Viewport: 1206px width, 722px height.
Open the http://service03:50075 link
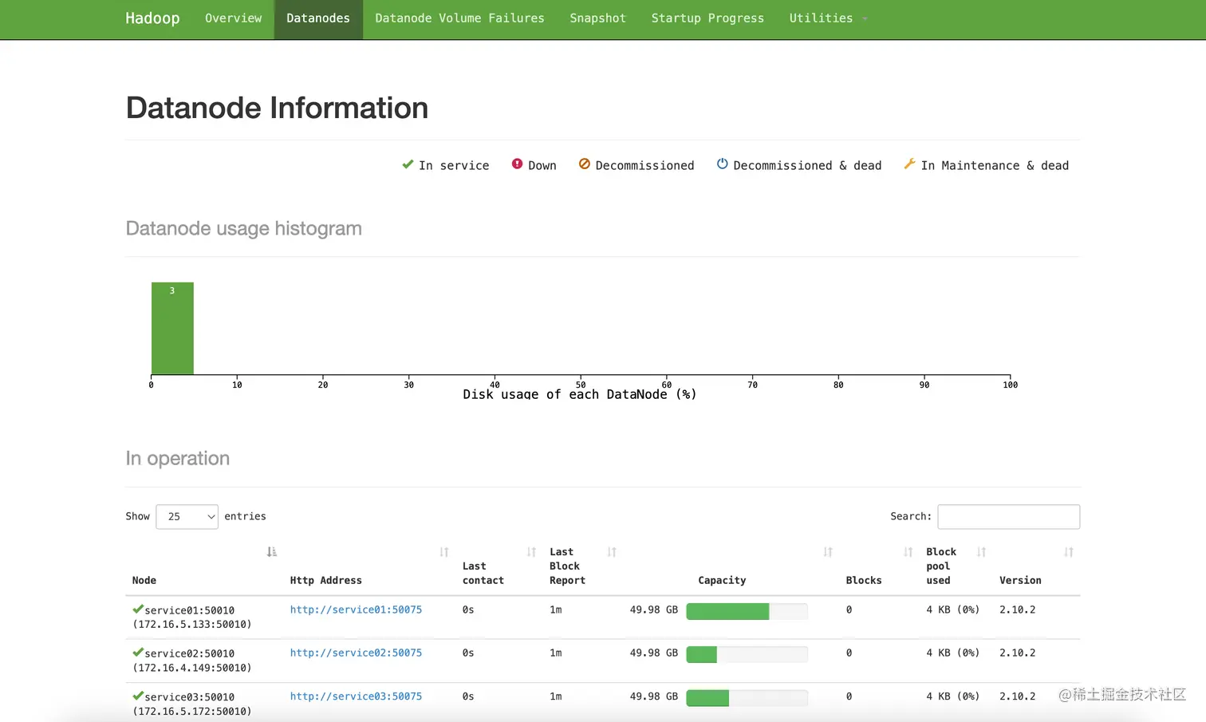[x=356, y=696]
